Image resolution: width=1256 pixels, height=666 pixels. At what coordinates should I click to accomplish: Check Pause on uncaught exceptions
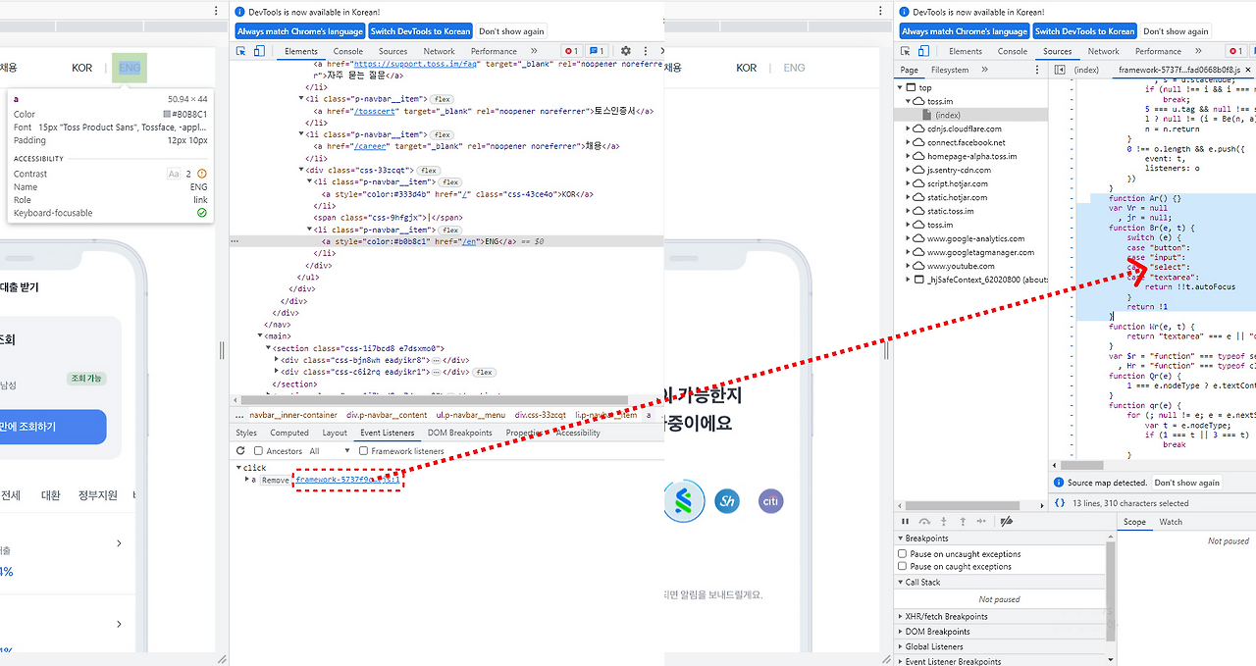point(903,554)
